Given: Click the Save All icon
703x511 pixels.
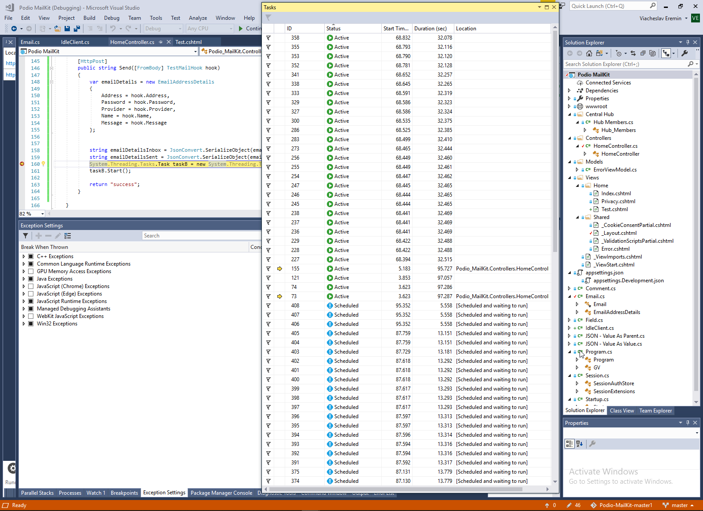Looking at the screenshot, I should [76, 29].
